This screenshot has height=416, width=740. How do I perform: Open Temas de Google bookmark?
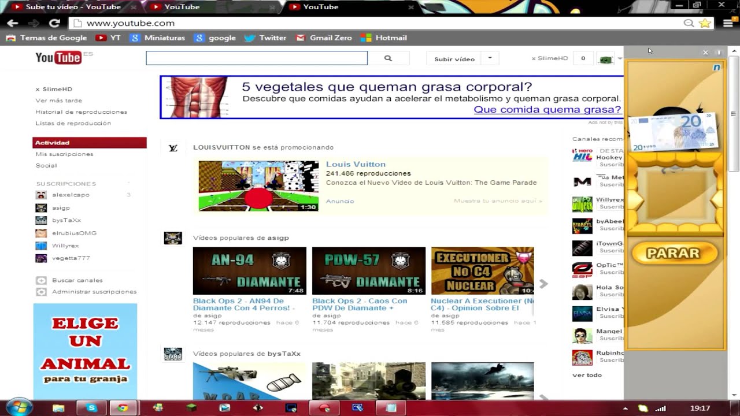click(x=47, y=38)
